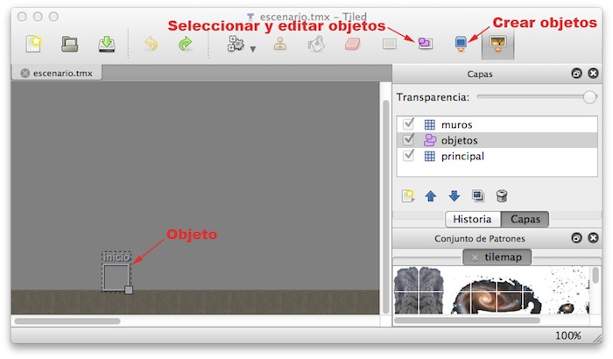Delete layer with the trash icon
The height and width of the screenshot is (359, 613).
point(502,195)
